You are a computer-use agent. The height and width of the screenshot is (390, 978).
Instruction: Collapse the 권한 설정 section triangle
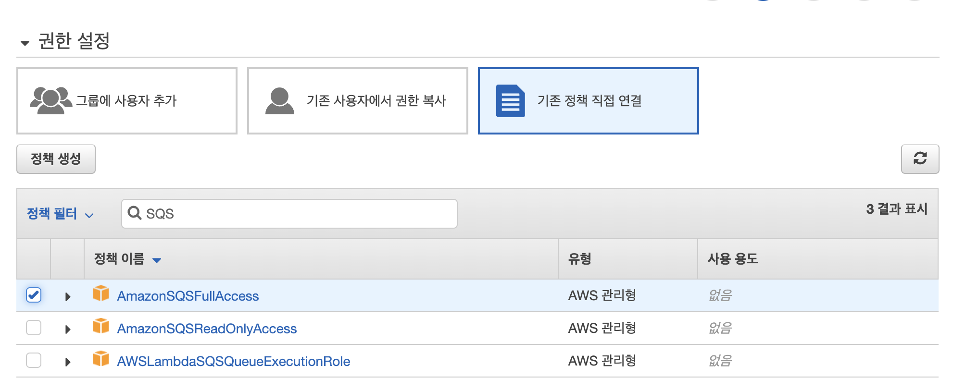[x=25, y=43]
